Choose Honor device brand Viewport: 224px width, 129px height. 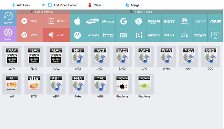(x=200, y=21)
